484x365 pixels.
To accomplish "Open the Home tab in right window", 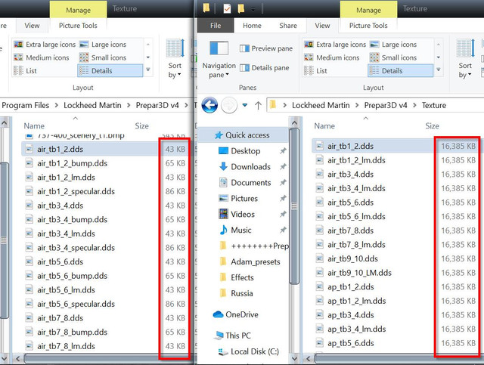I will 252,26.
